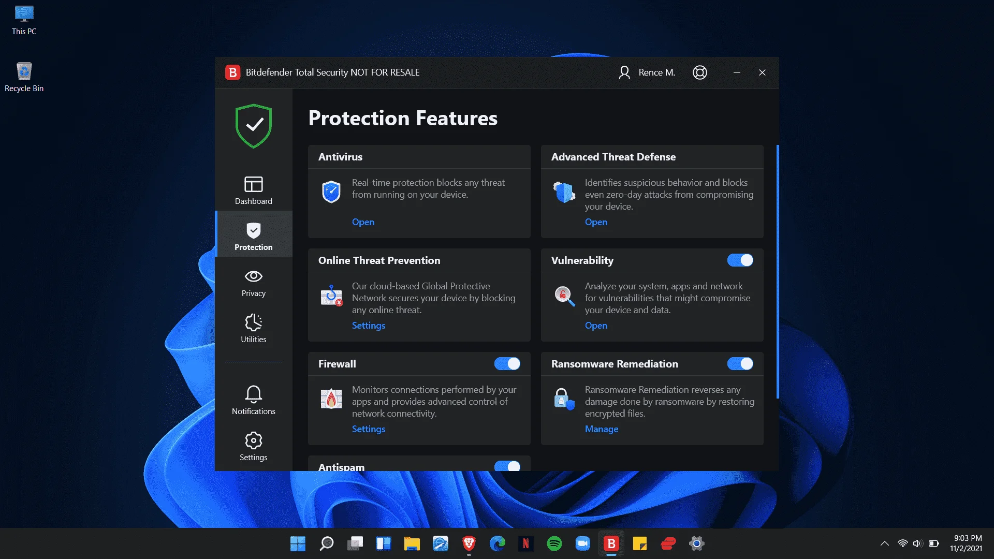The width and height of the screenshot is (994, 559).
Task: Open the Rence M. account profile
Action: click(x=647, y=72)
